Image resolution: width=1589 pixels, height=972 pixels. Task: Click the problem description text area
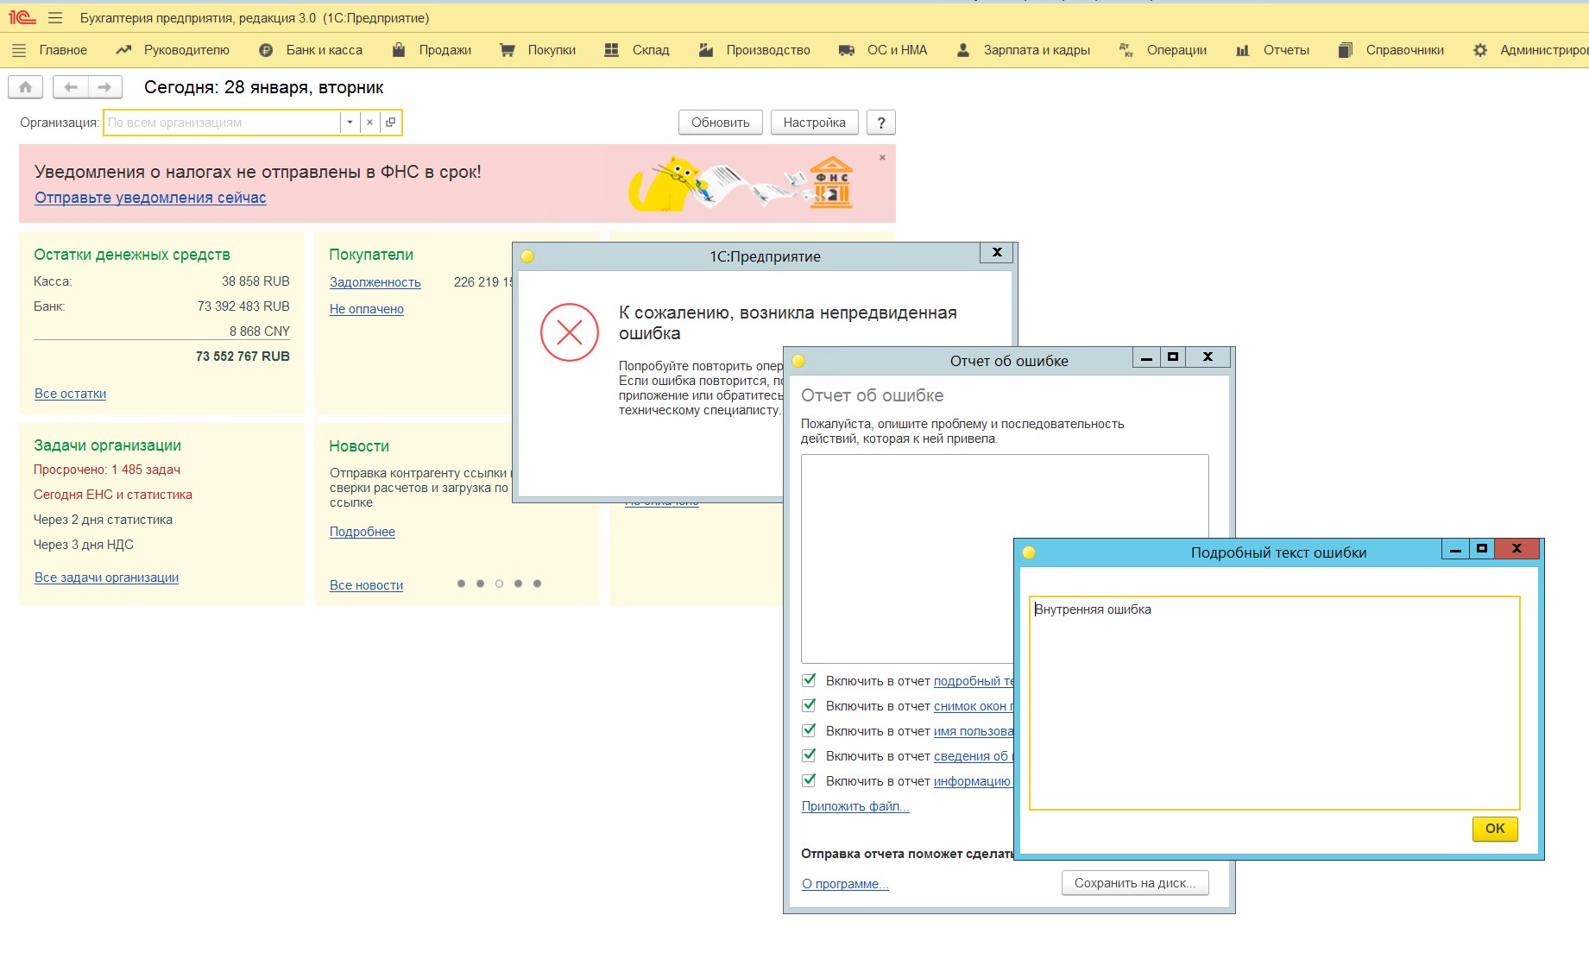pyautogui.click(x=1004, y=559)
